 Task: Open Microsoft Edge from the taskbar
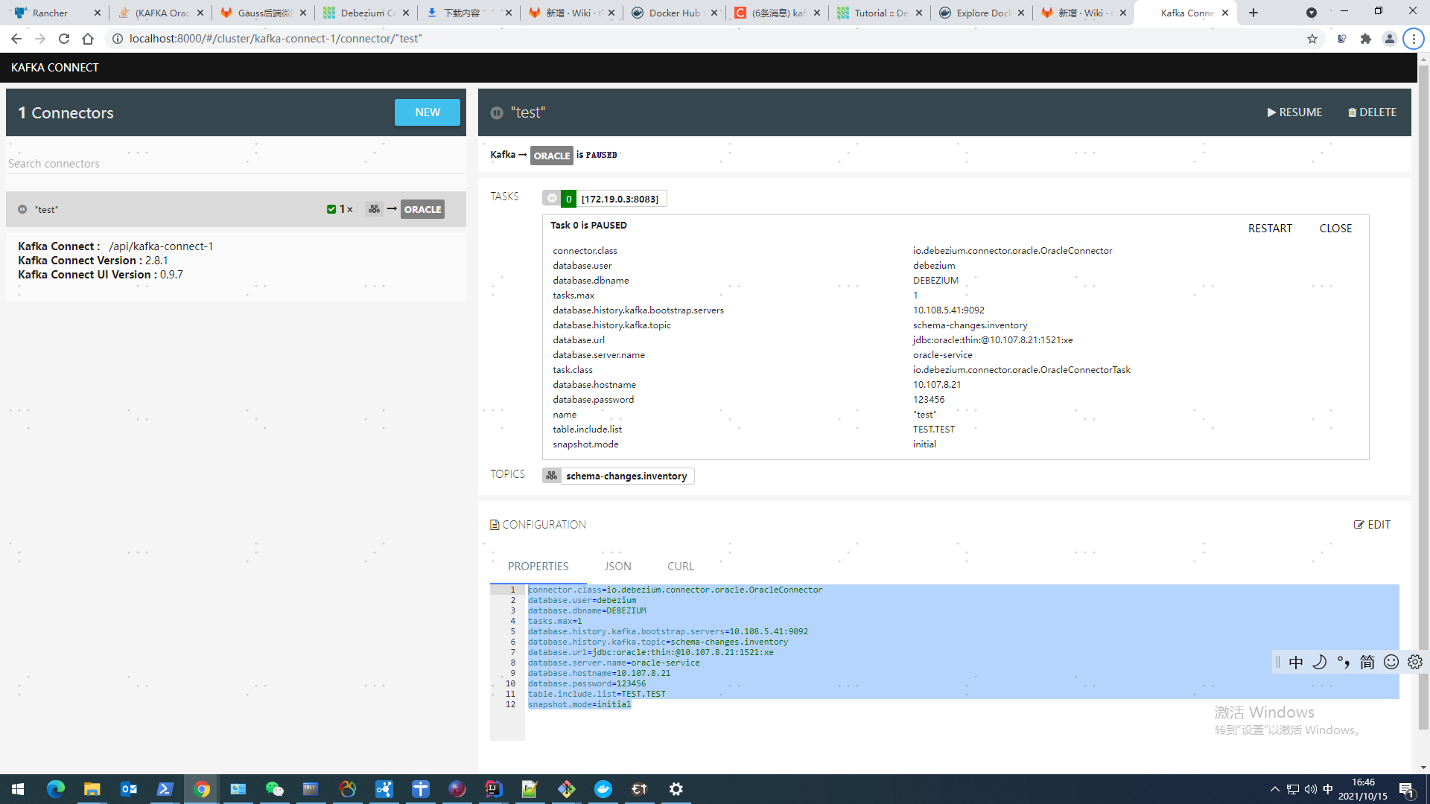coord(55,789)
